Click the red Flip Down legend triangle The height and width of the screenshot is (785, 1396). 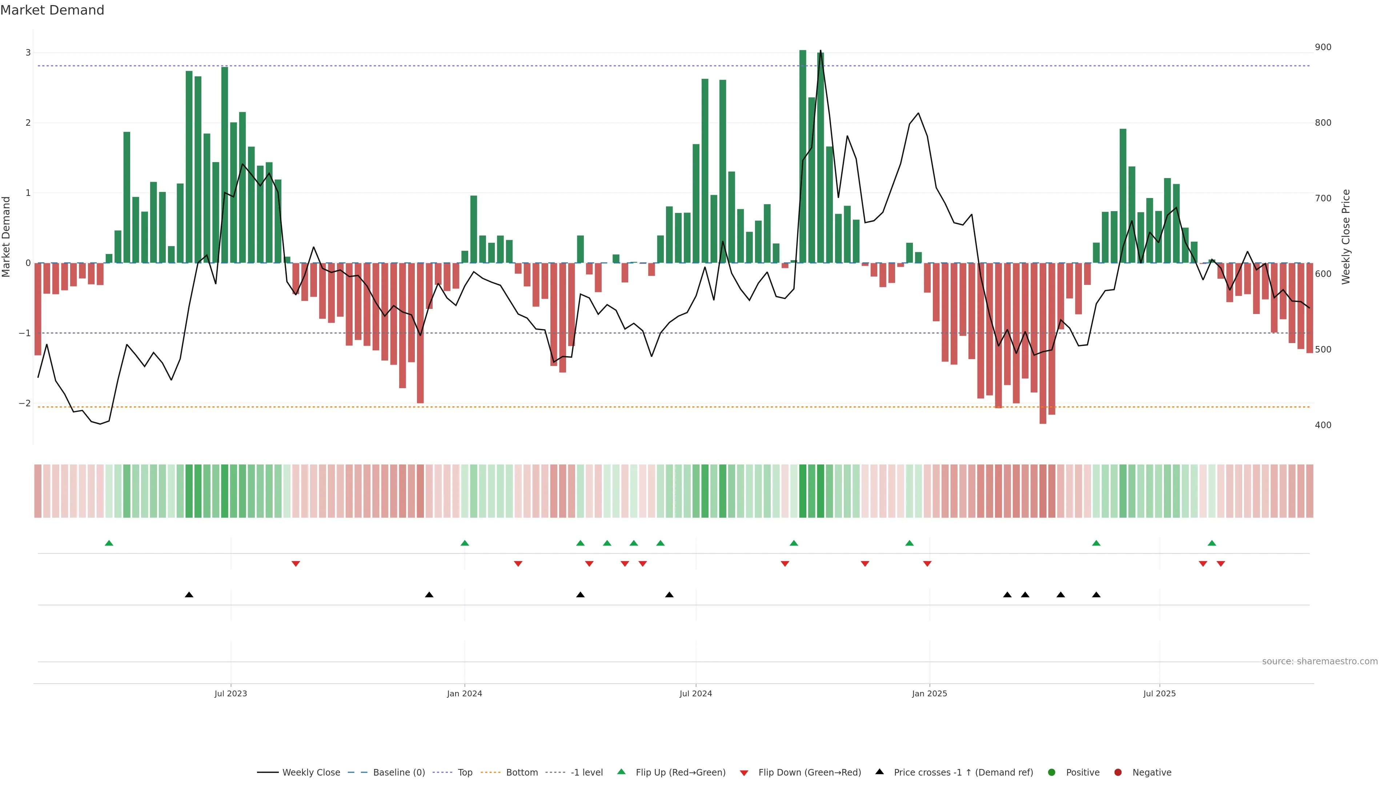744,773
